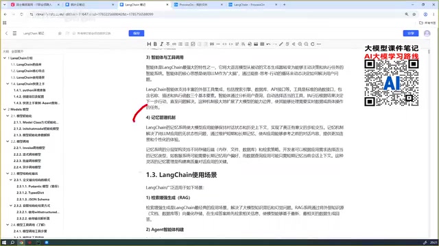Go back with the left chevron in the note header
439x246 pixels.
click(x=6, y=33)
